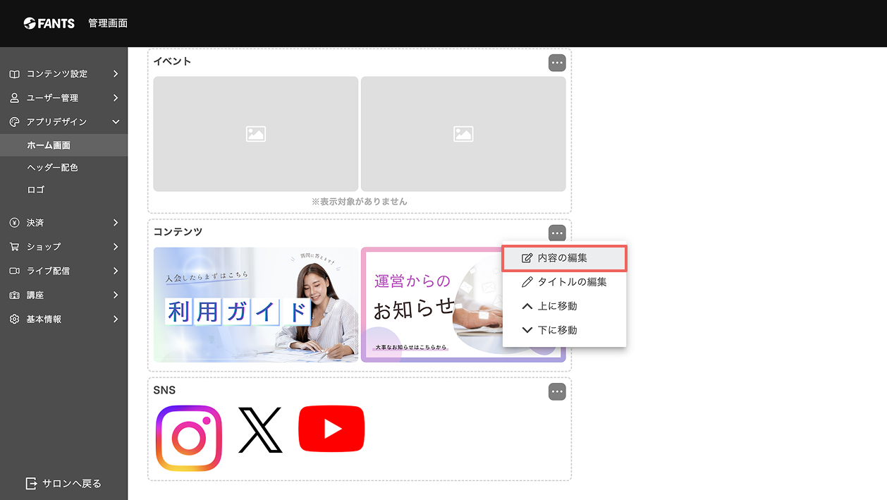The image size is (887, 500).
Task: Click the three-dot button for コンテンツ section
Action: [557, 233]
